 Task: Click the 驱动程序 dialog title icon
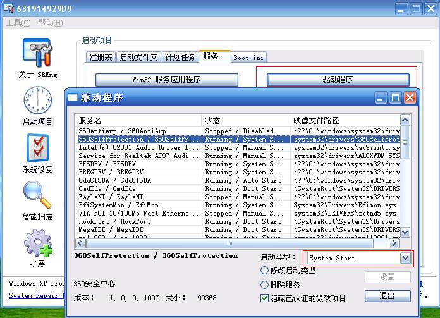pyautogui.click(x=73, y=97)
